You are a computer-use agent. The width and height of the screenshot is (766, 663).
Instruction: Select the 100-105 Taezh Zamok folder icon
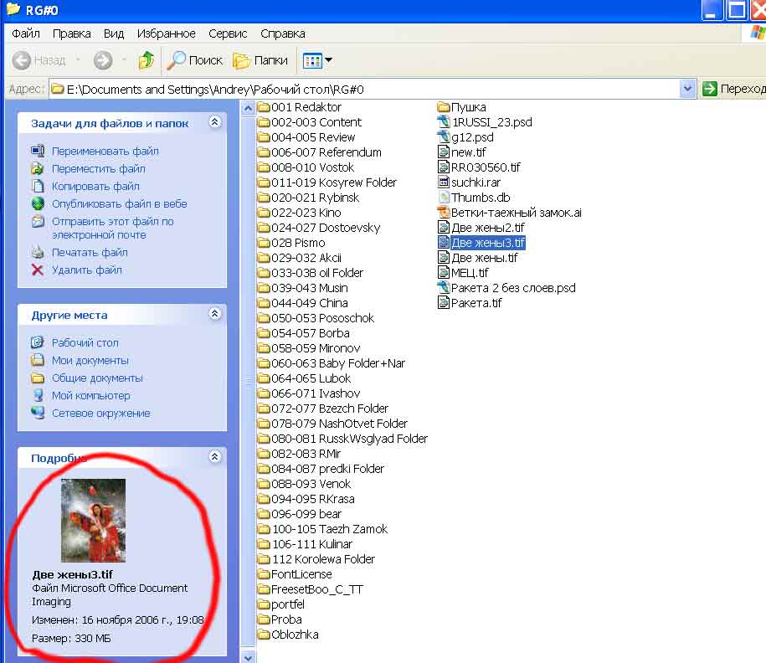264,529
